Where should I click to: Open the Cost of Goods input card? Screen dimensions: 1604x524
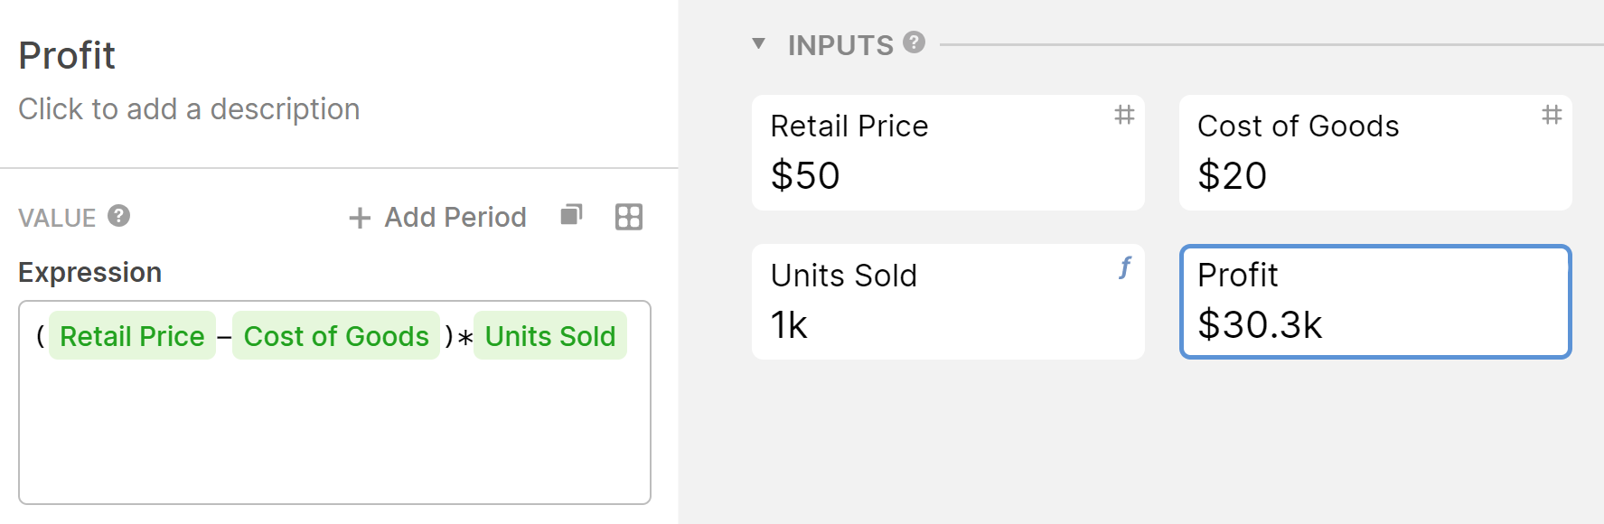(1375, 153)
